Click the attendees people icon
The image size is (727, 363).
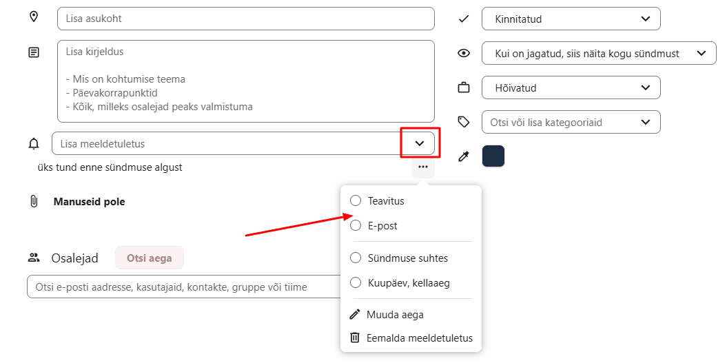point(34,258)
